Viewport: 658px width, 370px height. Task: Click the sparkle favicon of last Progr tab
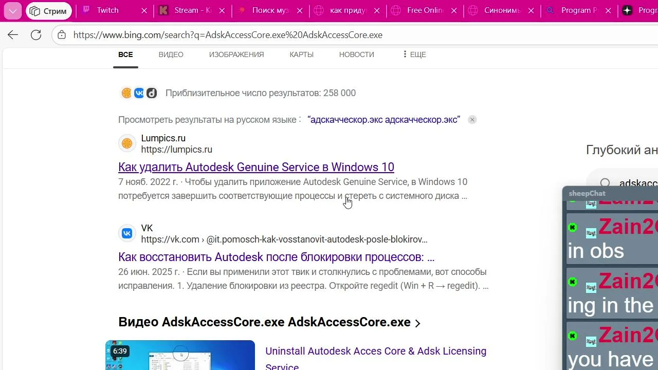pyautogui.click(x=627, y=10)
